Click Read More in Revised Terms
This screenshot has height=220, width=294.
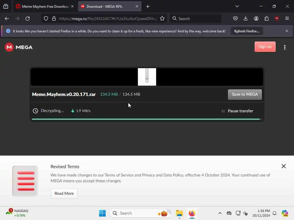[x=64, y=193]
